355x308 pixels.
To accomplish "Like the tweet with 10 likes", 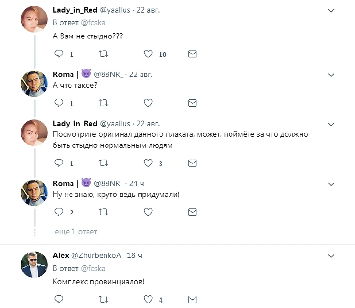I will (x=149, y=54).
